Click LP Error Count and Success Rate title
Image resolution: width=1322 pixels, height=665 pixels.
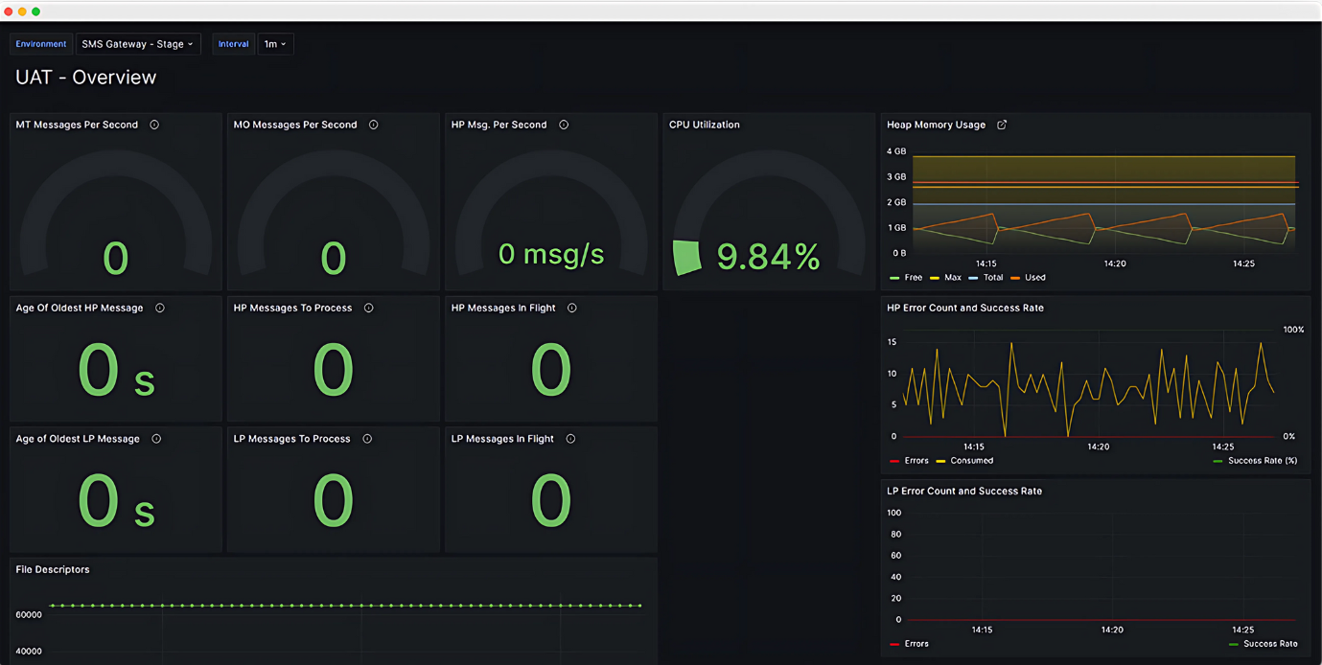tap(964, 491)
